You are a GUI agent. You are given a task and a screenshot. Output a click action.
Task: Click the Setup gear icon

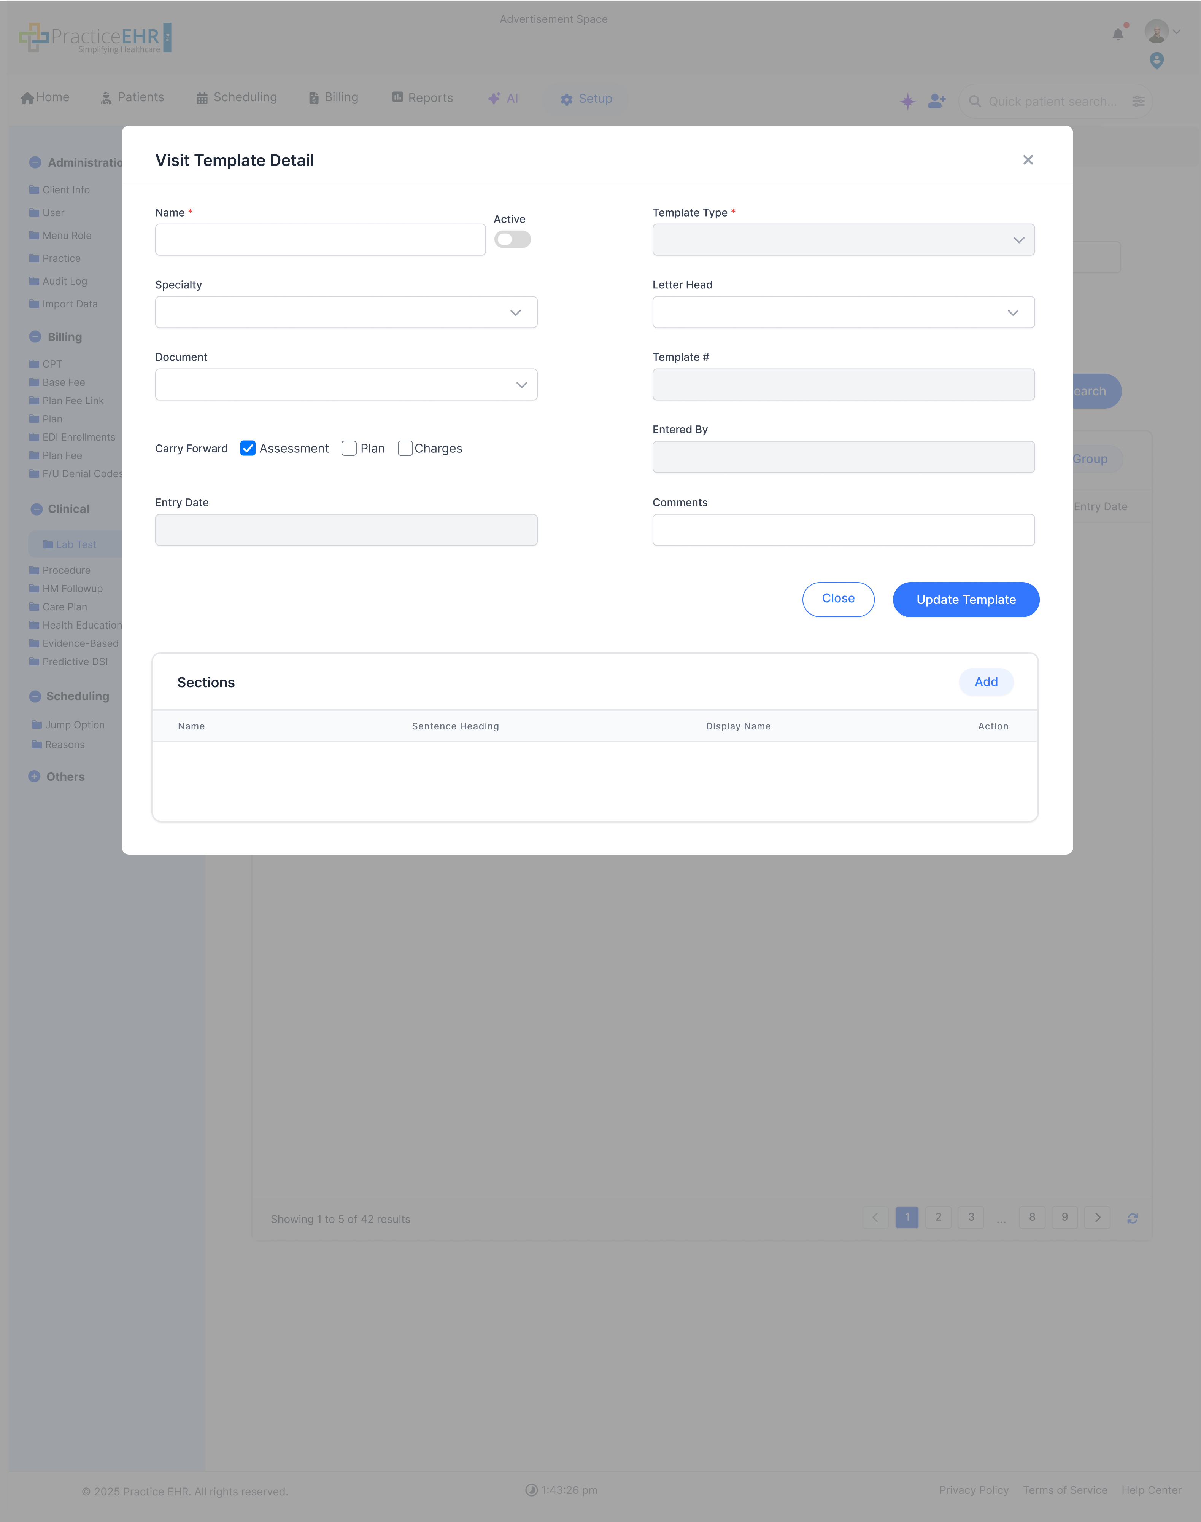567,99
